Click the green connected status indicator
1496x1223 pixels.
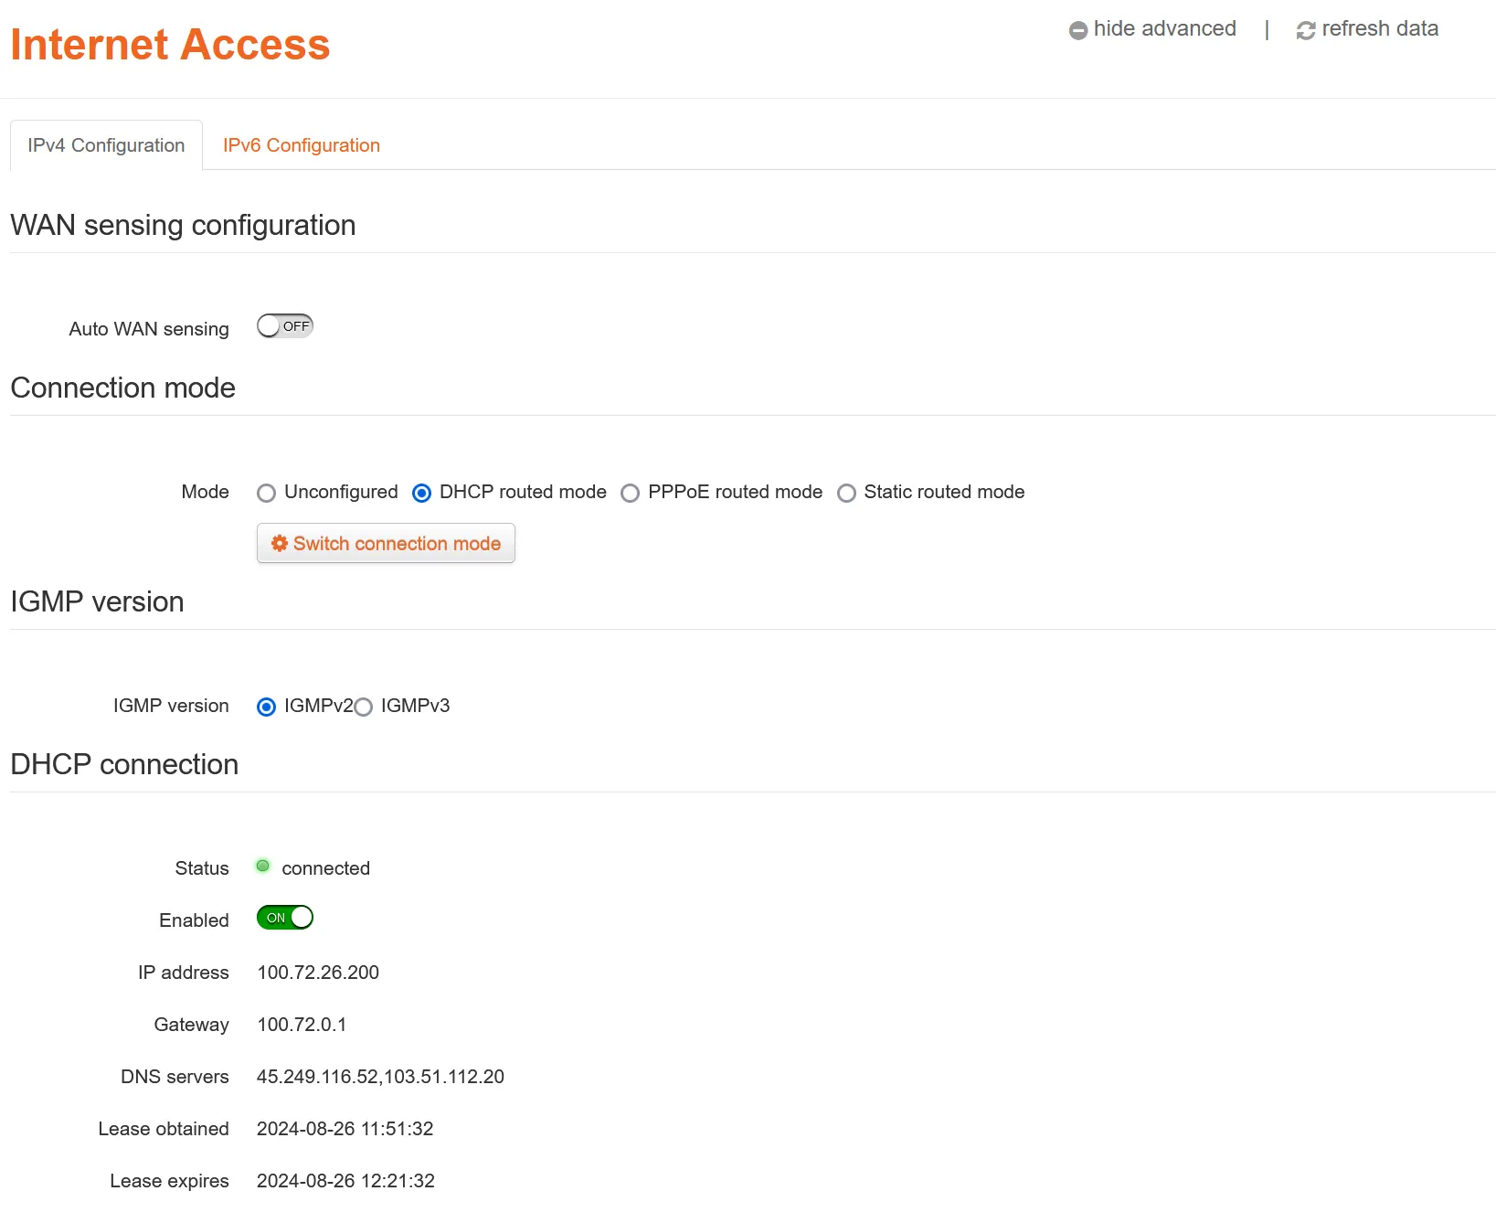point(263,866)
